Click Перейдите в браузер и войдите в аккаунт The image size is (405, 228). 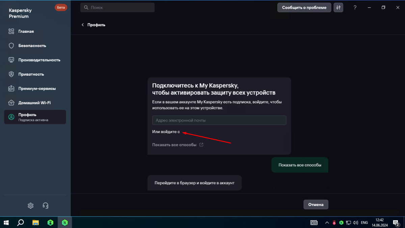[x=194, y=183]
